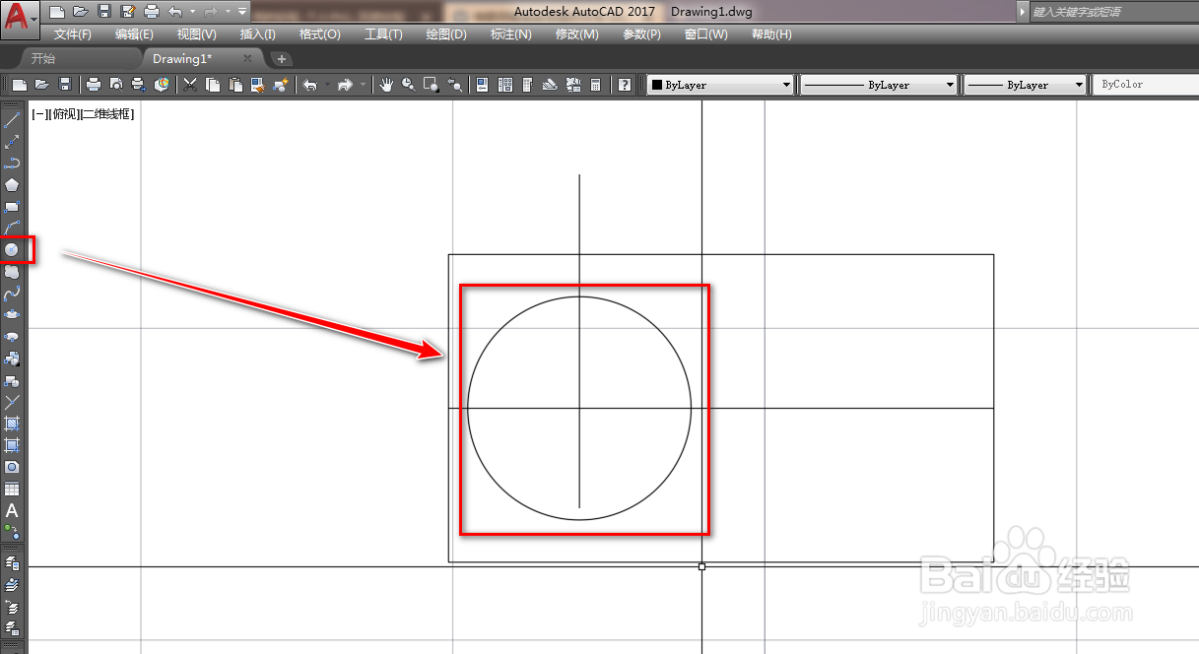
Task: Select the Arc tool
Action: click(x=12, y=229)
